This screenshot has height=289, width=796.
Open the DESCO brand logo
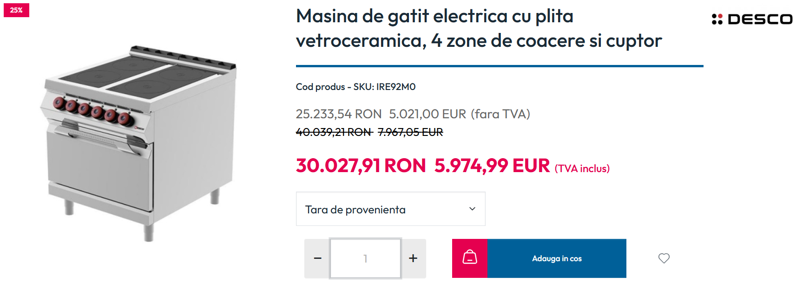[x=752, y=19]
